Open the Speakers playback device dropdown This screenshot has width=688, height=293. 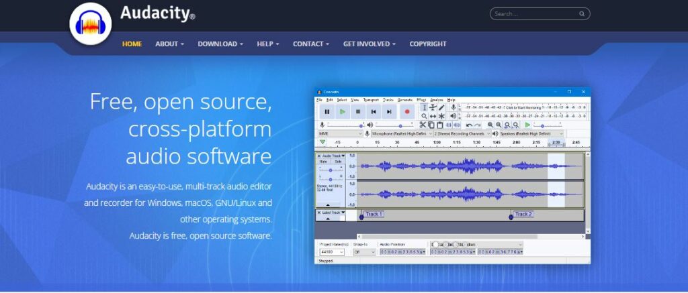[532, 133]
